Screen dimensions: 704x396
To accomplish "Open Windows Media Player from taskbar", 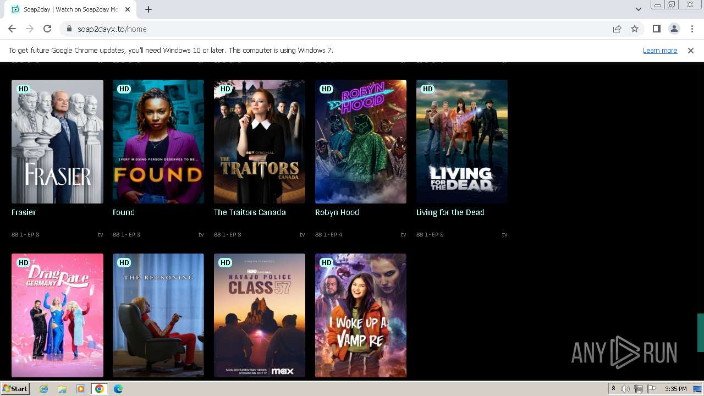I will coord(81,389).
